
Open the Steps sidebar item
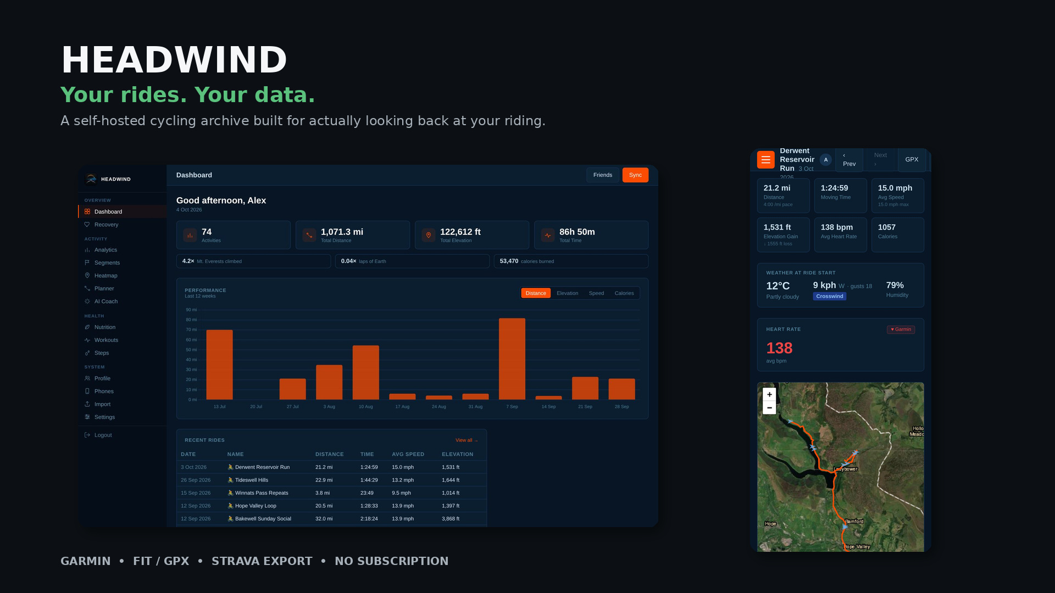(123, 353)
